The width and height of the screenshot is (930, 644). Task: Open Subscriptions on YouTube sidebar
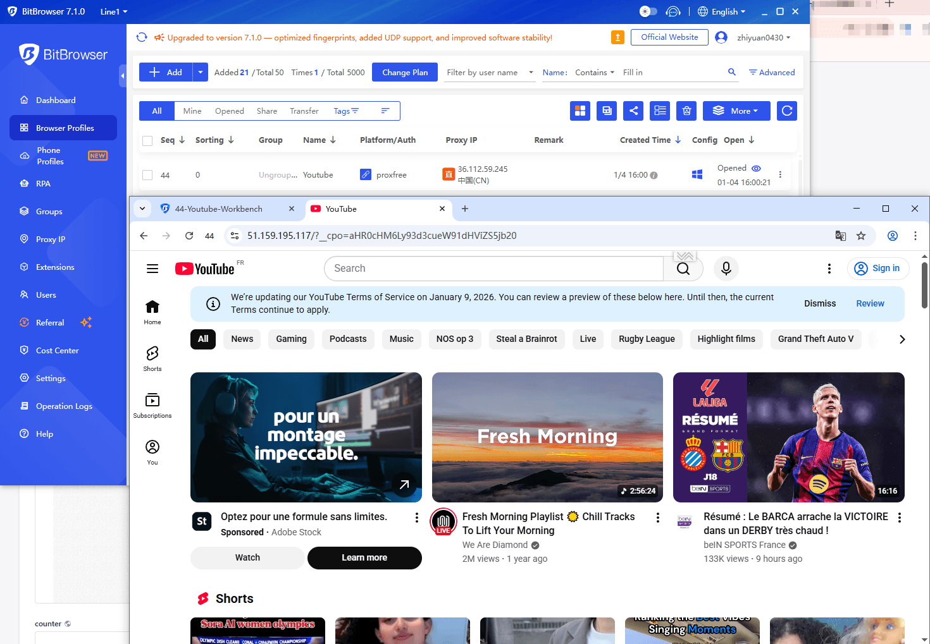click(152, 404)
